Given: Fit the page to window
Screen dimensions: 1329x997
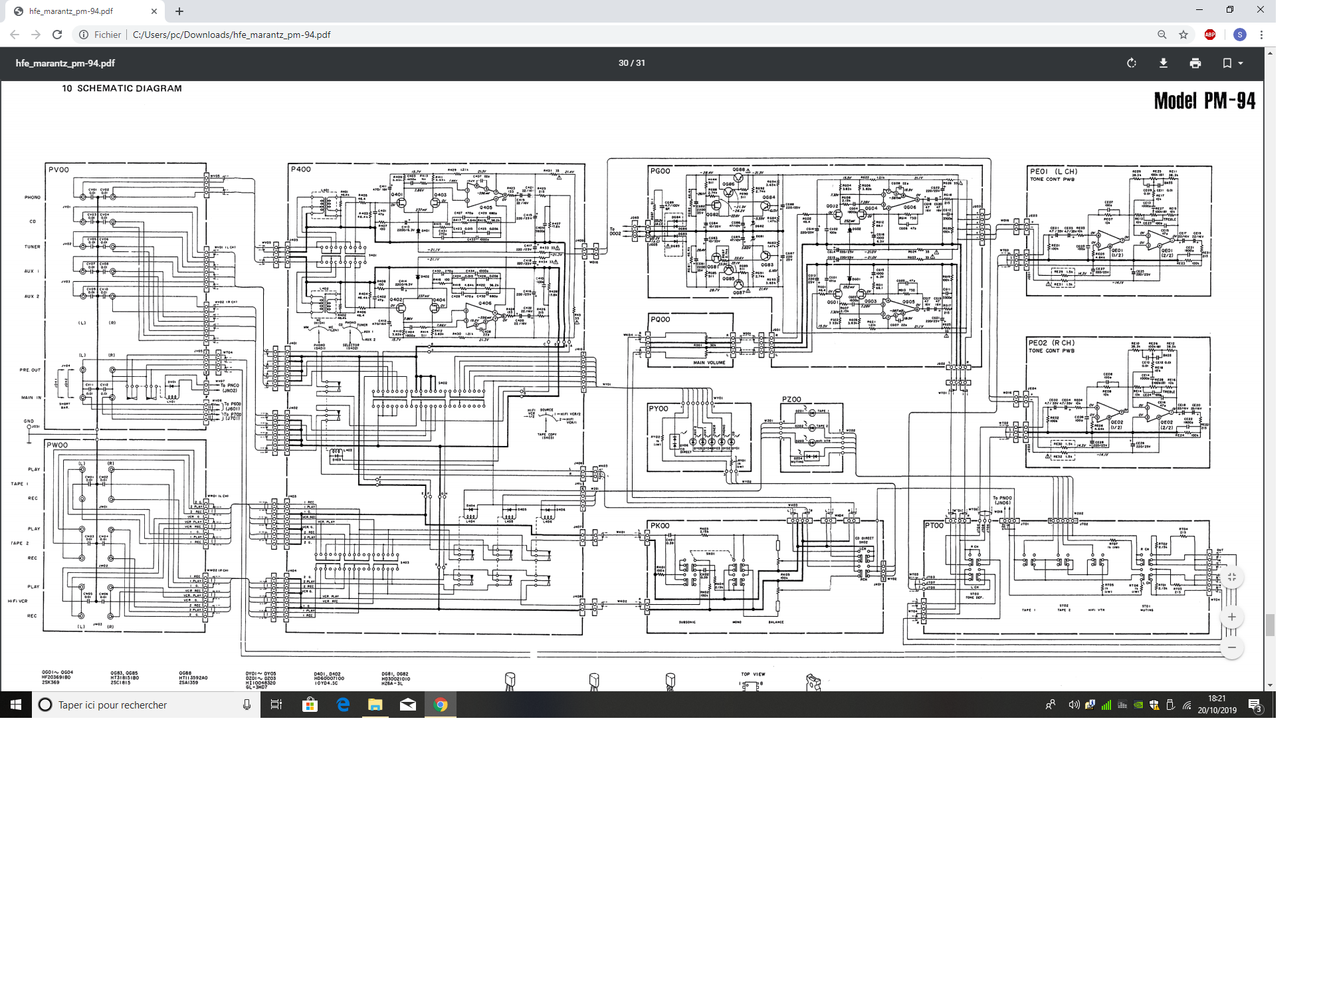Looking at the screenshot, I should [1232, 577].
